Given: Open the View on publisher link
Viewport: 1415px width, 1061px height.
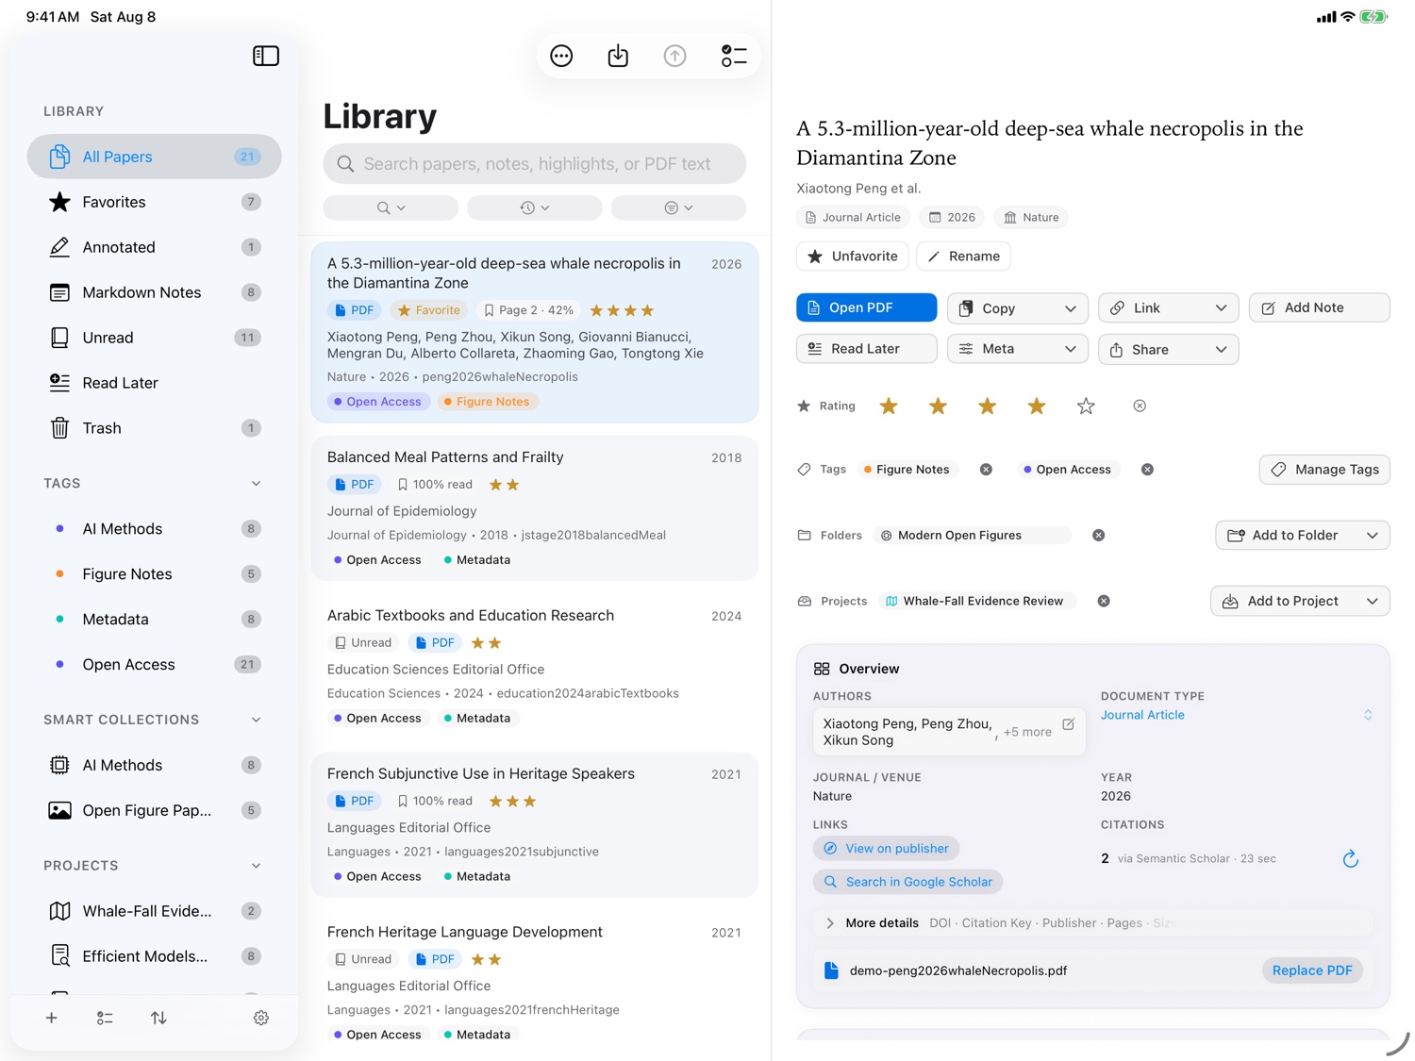Looking at the screenshot, I should [x=886, y=849].
